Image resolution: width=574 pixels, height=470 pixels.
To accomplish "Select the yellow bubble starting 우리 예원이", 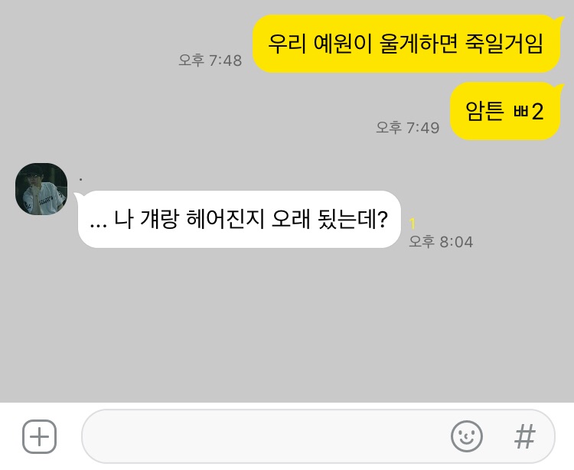I will (x=407, y=44).
